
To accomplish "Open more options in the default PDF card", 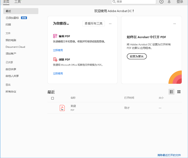I will [x=175, y=24].
